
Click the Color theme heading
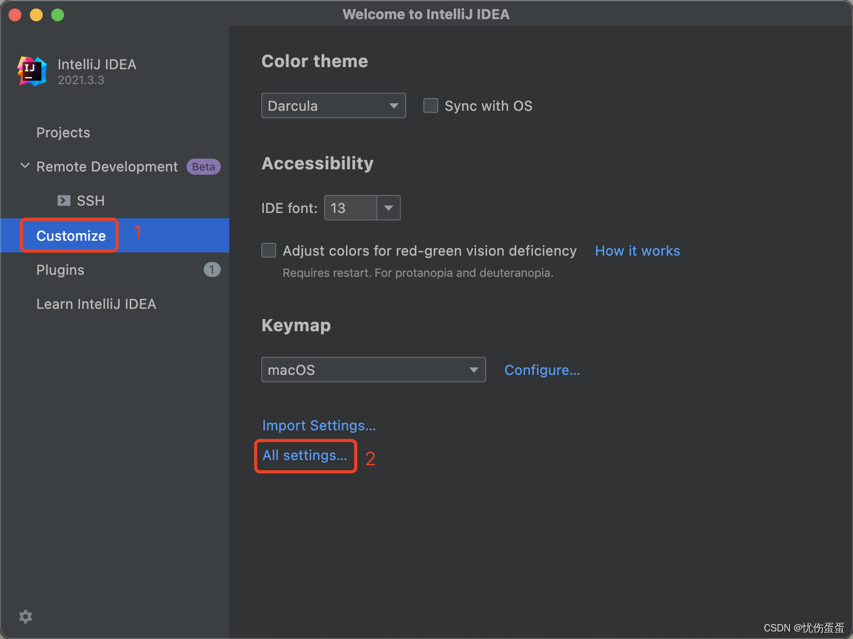pyautogui.click(x=315, y=61)
